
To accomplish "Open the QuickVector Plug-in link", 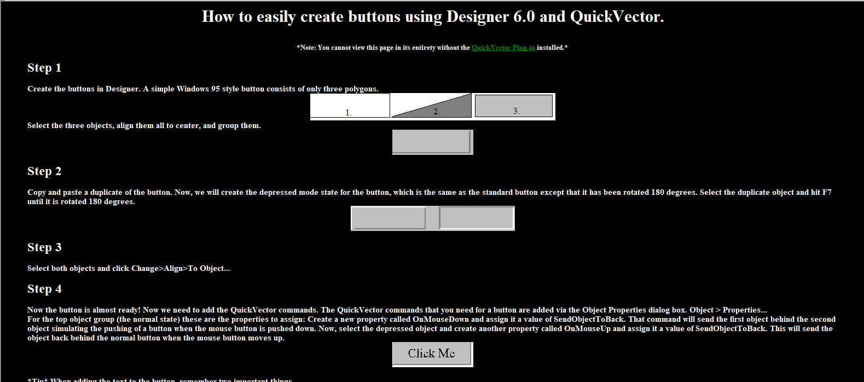I will click(x=503, y=48).
